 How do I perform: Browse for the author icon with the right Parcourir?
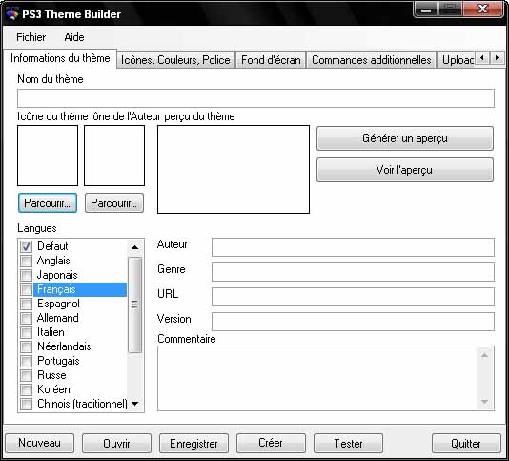pyautogui.click(x=114, y=203)
